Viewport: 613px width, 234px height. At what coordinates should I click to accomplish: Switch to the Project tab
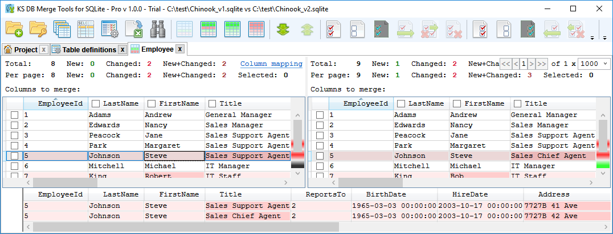(x=26, y=49)
